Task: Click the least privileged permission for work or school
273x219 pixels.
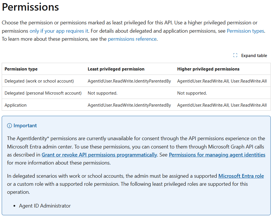Action: pyautogui.click(x=129, y=81)
